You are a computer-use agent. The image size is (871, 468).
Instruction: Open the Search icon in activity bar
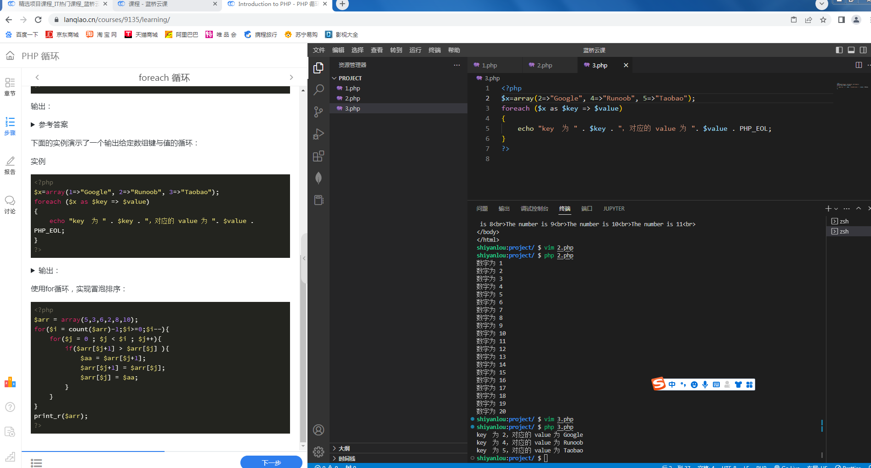(319, 89)
